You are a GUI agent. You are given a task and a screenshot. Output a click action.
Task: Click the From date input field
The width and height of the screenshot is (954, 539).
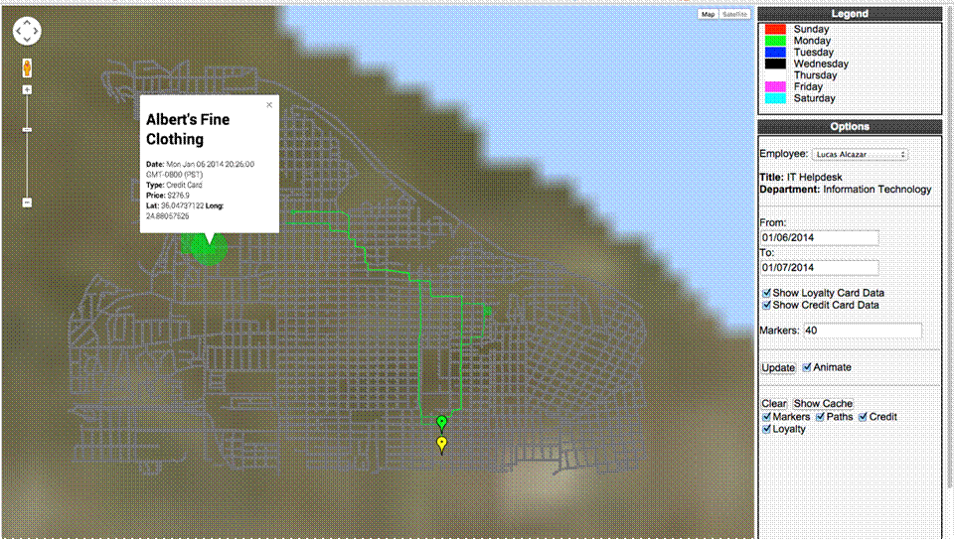pos(819,238)
